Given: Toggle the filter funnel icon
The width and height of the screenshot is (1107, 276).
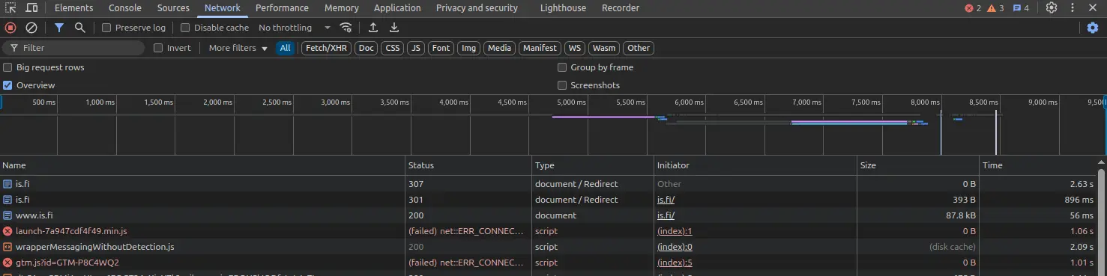Looking at the screenshot, I should 59,28.
